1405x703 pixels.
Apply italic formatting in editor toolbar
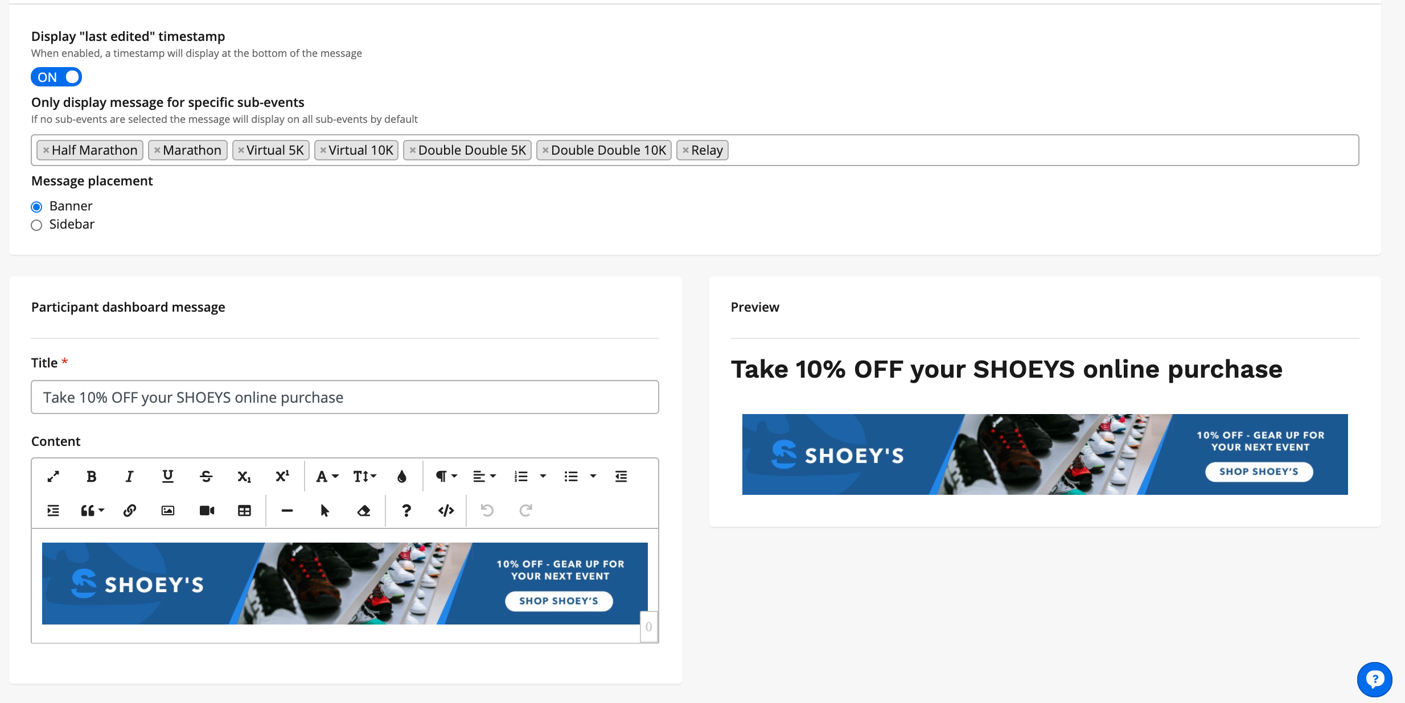pyautogui.click(x=129, y=477)
